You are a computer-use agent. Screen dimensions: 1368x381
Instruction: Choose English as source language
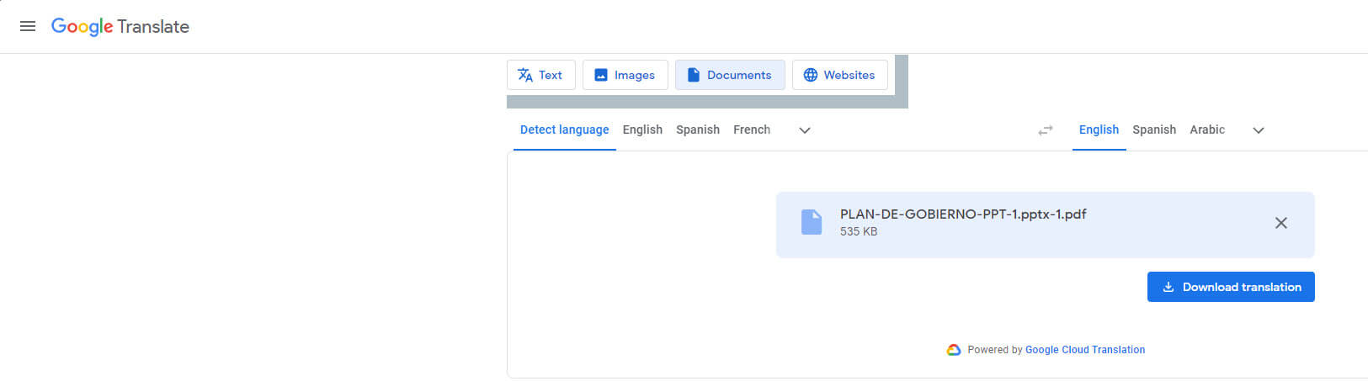coord(642,130)
